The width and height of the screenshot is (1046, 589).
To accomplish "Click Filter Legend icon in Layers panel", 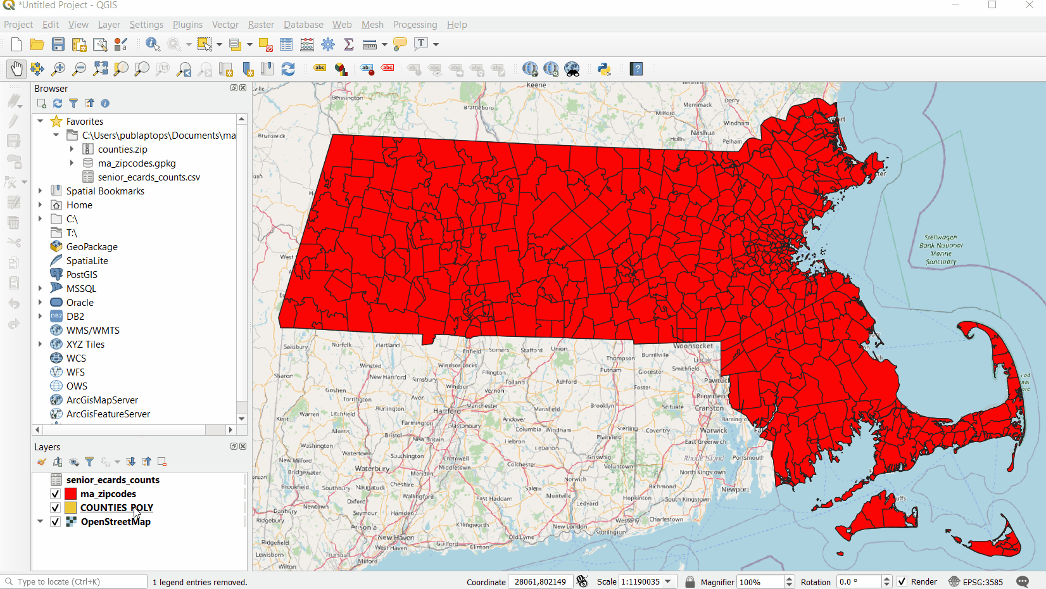I will click(x=89, y=462).
